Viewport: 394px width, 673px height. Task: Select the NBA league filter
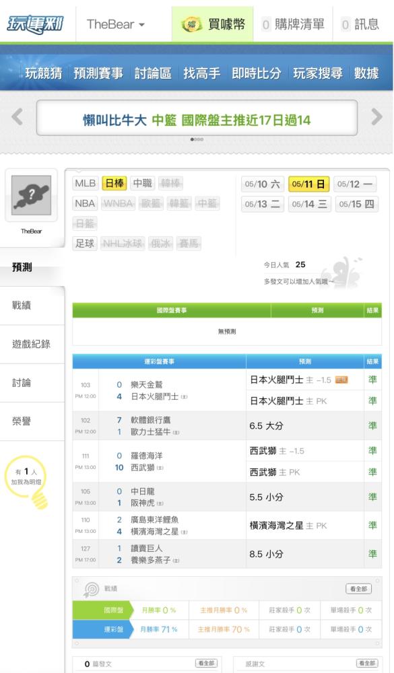click(85, 203)
